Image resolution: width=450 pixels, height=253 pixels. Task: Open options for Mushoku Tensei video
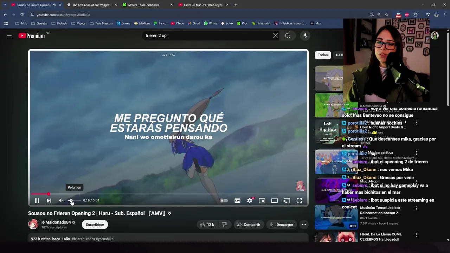(x=416, y=208)
